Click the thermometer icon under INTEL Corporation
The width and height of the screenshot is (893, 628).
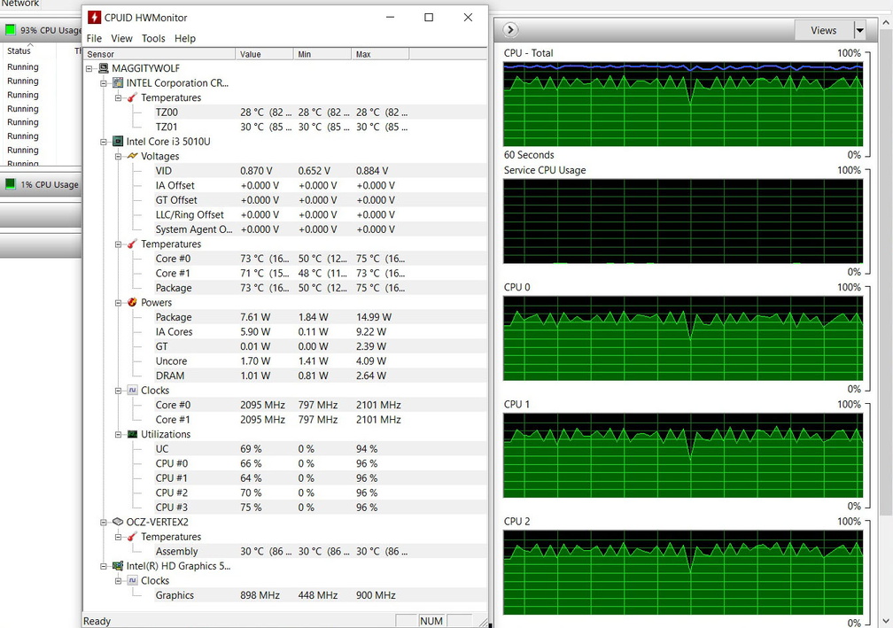click(133, 97)
